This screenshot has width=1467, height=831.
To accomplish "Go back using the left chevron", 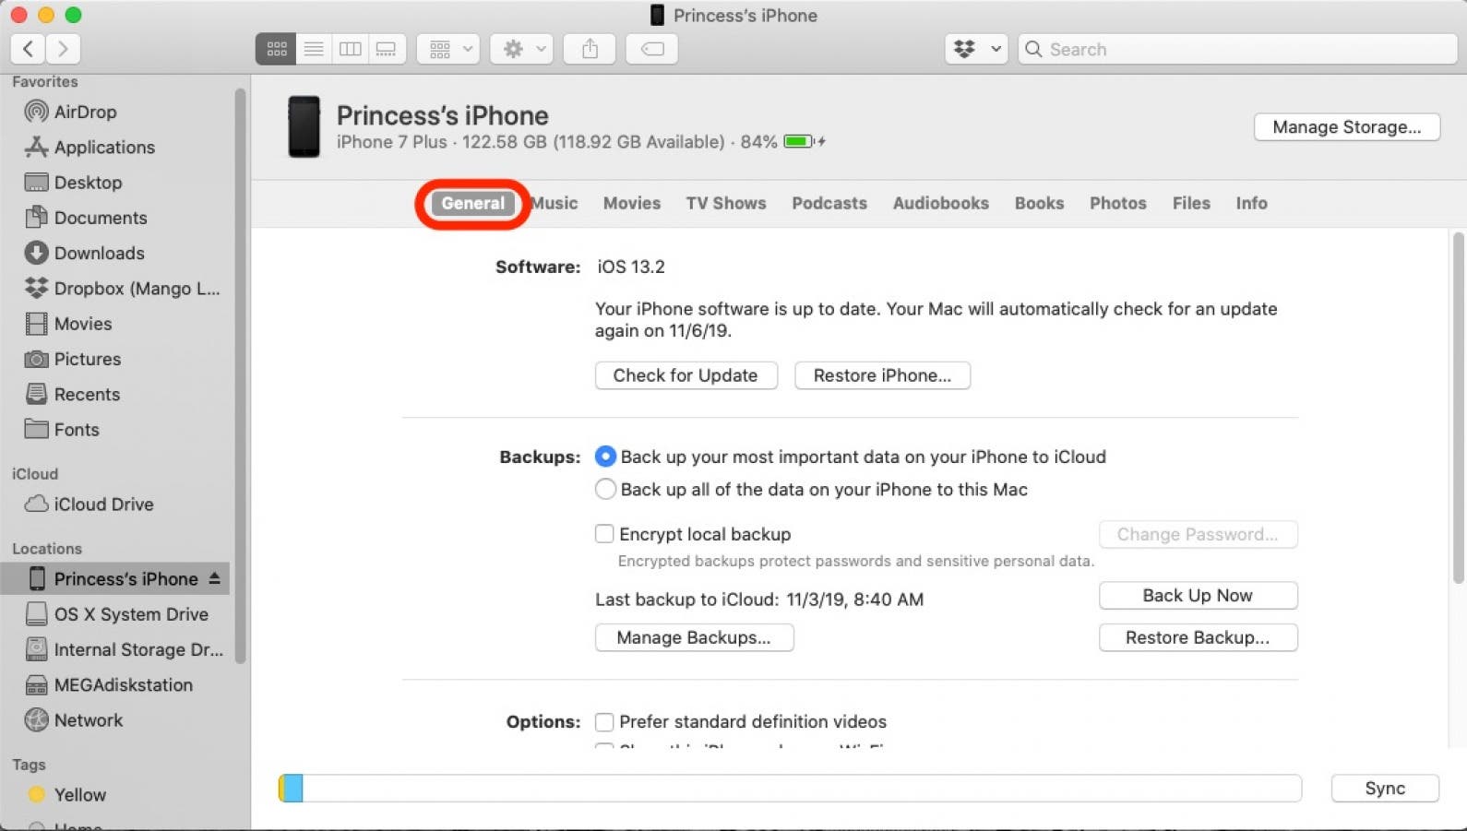I will click(28, 49).
